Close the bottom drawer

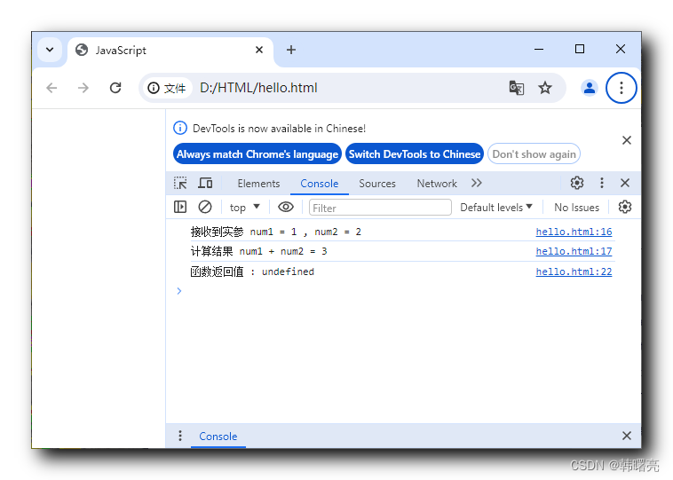tap(626, 436)
